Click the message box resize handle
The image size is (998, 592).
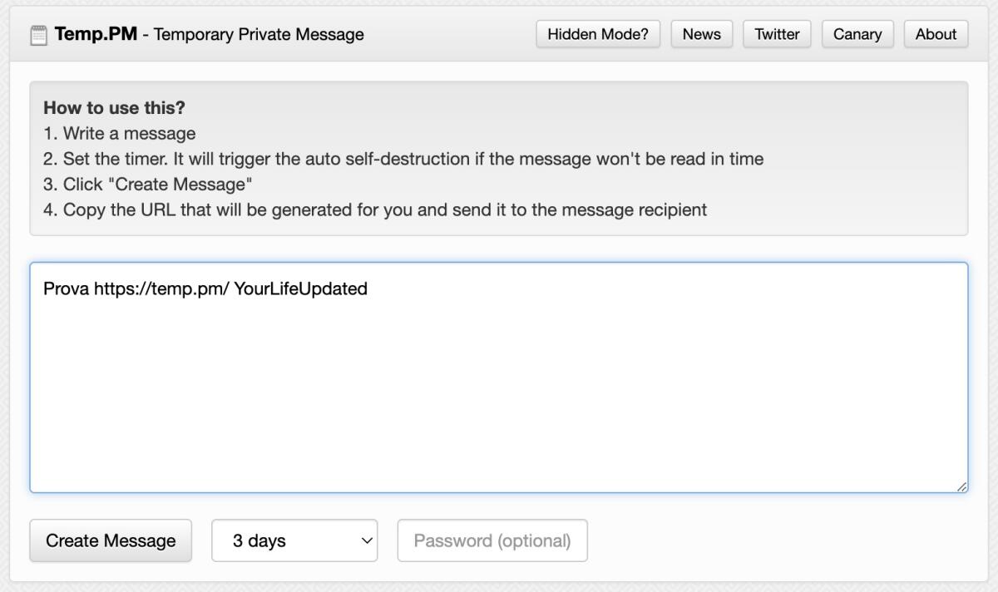pyautogui.click(x=961, y=486)
